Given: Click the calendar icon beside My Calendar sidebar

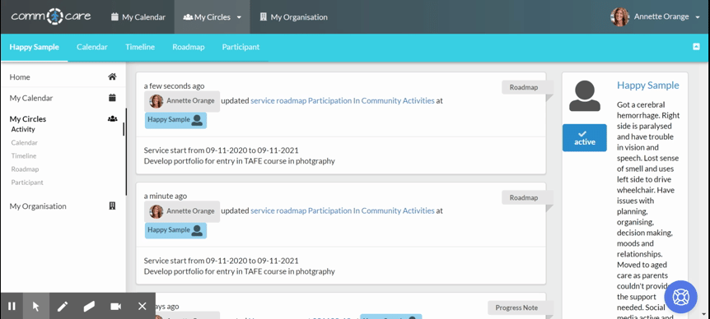Looking at the screenshot, I should [x=112, y=98].
